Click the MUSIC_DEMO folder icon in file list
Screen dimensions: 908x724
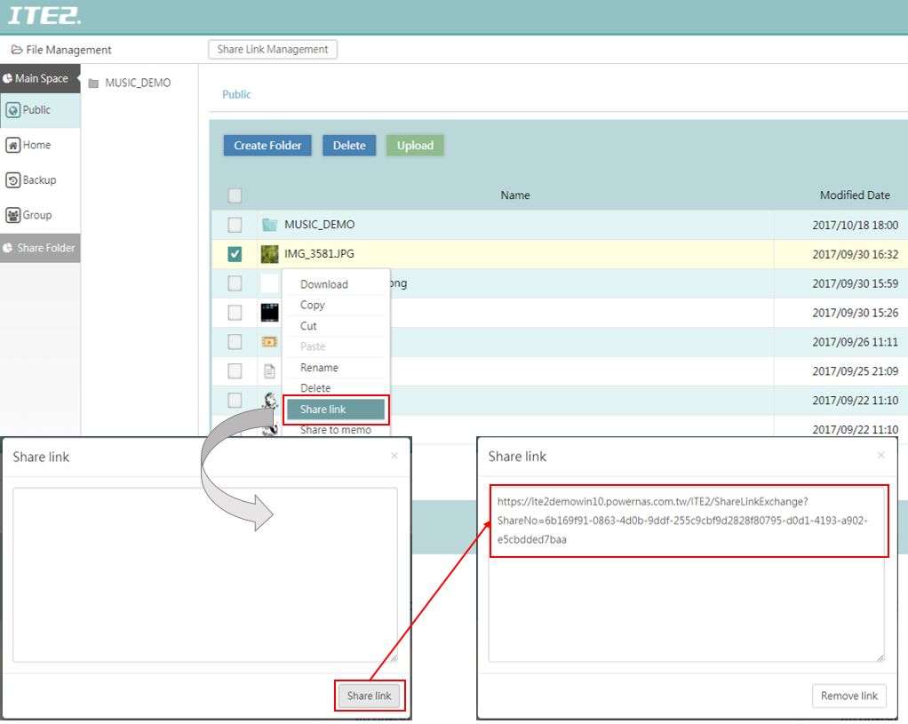[270, 225]
